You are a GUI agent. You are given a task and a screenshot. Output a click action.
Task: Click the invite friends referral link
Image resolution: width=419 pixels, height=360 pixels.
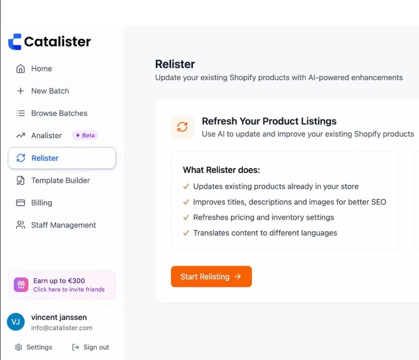tap(69, 290)
